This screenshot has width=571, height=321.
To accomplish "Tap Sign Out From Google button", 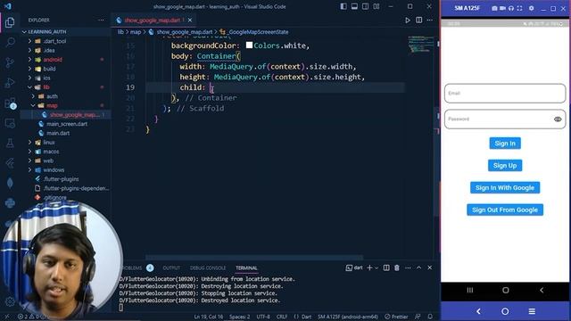I will coord(505,210).
